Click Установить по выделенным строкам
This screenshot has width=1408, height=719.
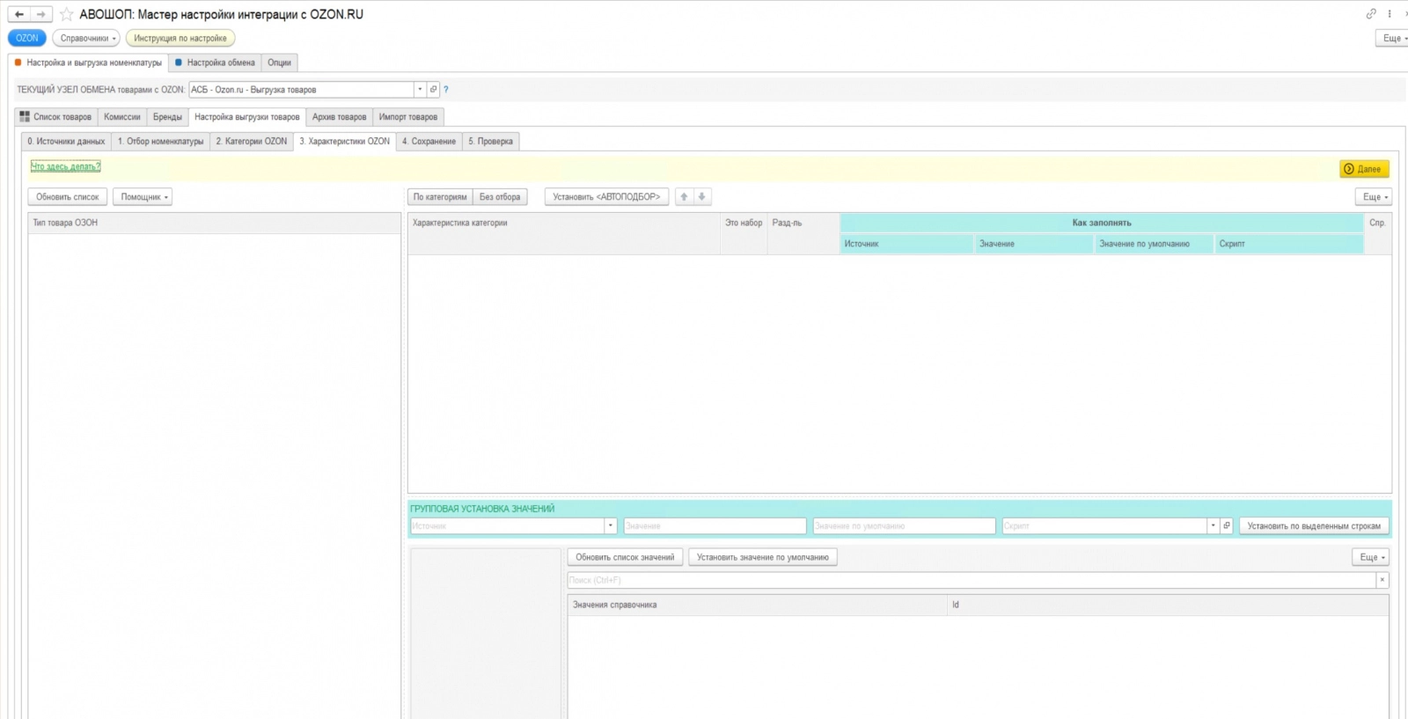(x=1314, y=525)
